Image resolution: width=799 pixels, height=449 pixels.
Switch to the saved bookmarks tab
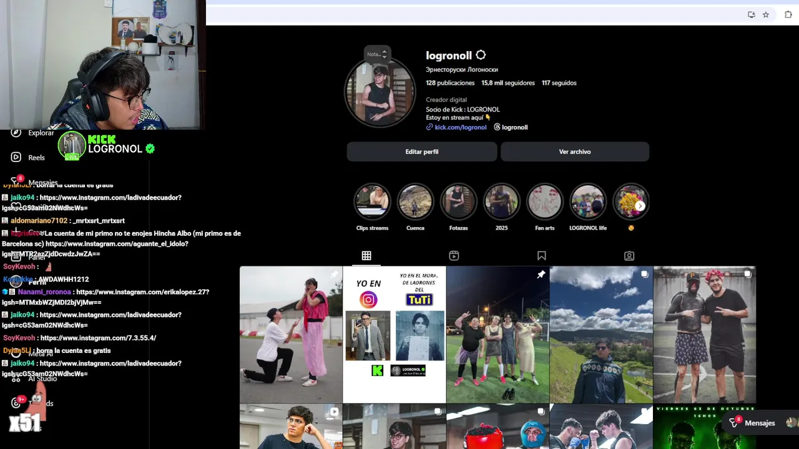[x=542, y=256]
